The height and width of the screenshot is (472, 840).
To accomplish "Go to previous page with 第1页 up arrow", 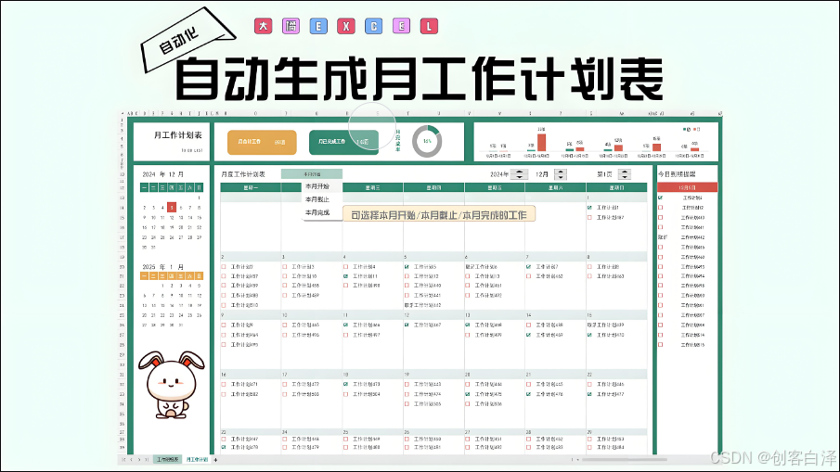I will tap(624, 172).
